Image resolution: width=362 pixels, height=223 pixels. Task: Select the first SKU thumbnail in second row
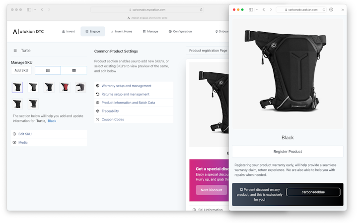[x=17, y=104]
